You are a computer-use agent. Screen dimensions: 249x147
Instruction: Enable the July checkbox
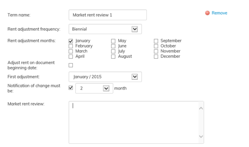[x=113, y=51]
